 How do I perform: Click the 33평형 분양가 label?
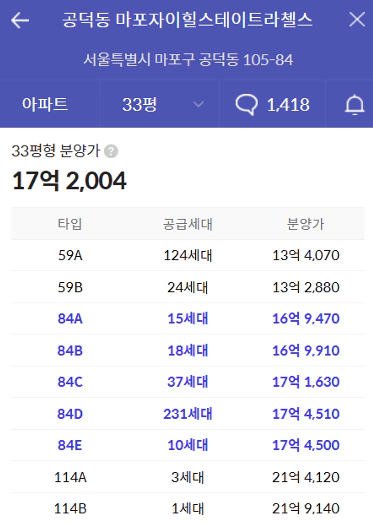(x=55, y=151)
